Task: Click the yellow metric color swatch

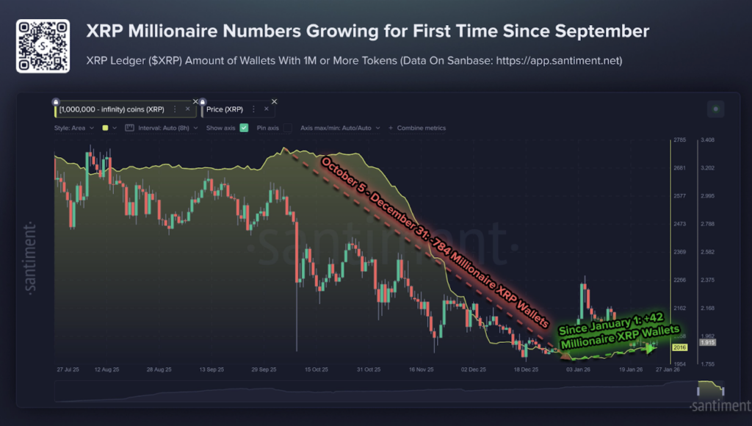Action: (105, 128)
